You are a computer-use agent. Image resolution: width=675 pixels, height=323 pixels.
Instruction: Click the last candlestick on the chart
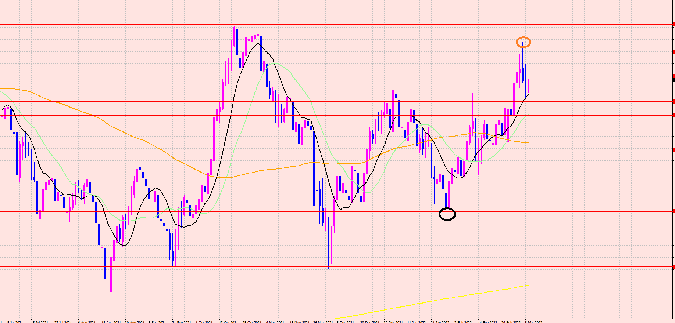(528, 86)
